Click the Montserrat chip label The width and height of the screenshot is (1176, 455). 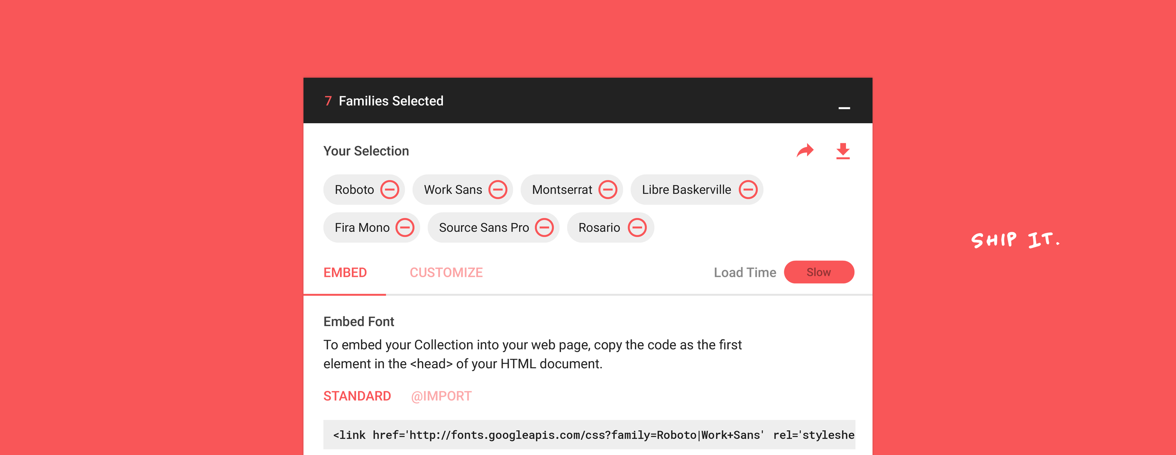(562, 190)
